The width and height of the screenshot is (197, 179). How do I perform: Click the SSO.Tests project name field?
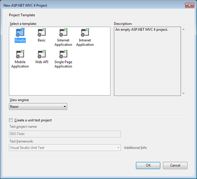65,134
